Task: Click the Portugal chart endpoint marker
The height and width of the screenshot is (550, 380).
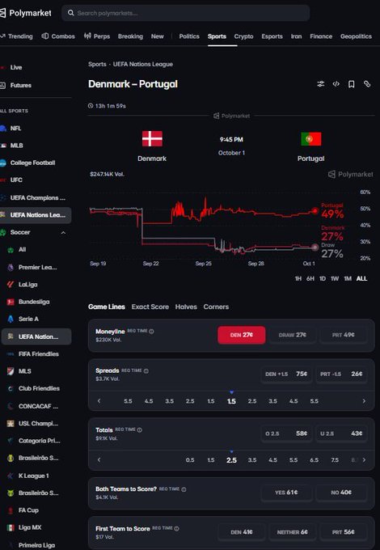Action: pos(315,211)
